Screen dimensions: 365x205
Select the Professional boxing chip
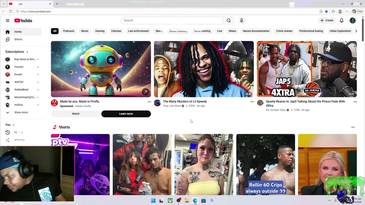(311, 31)
